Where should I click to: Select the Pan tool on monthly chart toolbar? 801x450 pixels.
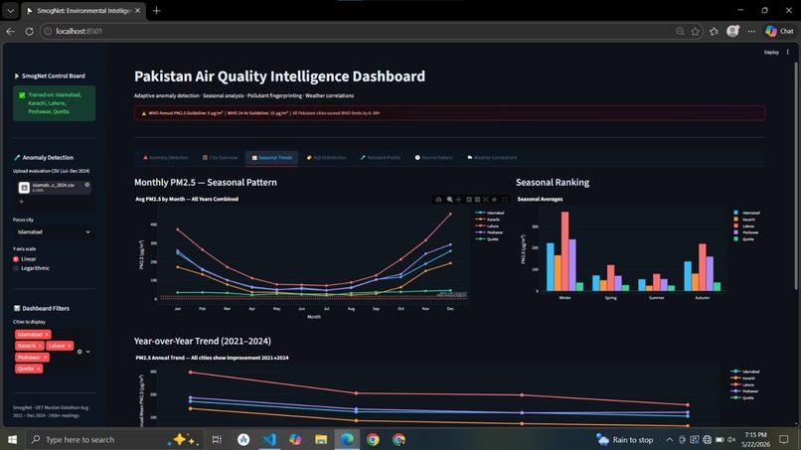pyautogui.click(x=458, y=200)
